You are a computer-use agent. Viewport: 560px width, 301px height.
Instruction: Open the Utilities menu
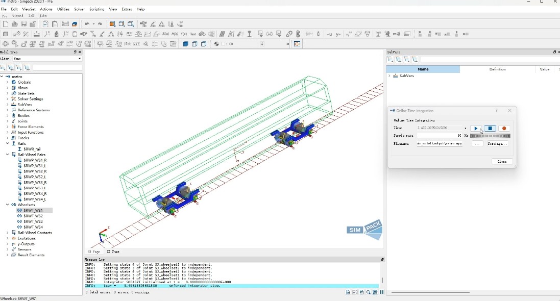[x=63, y=9]
